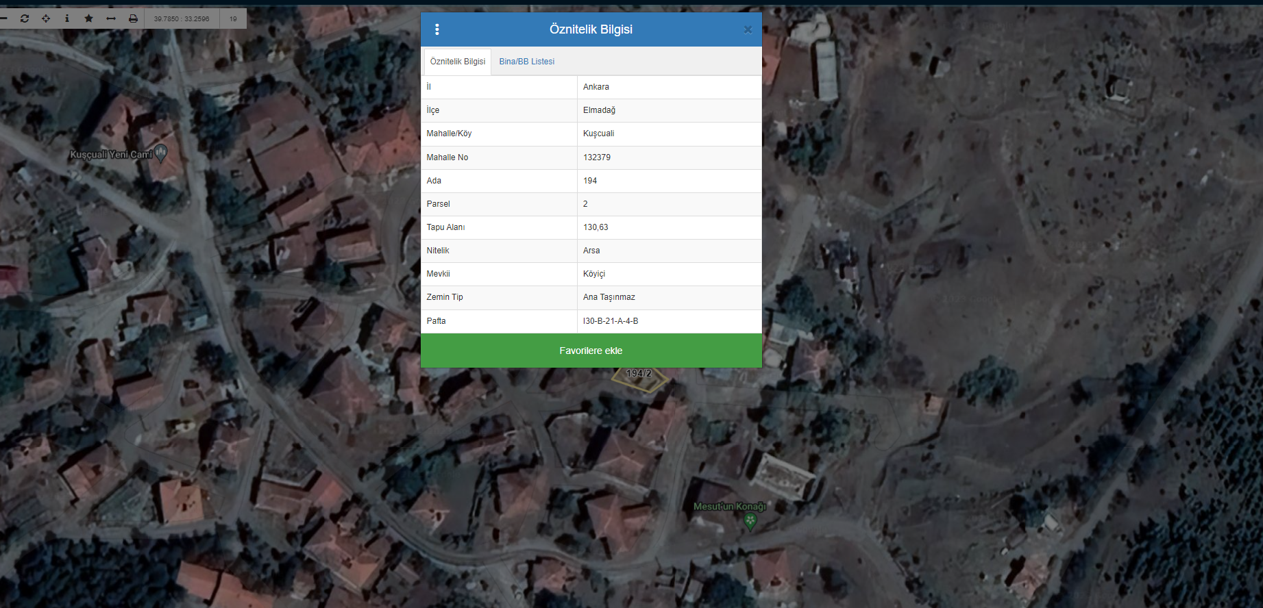This screenshot has height=608, width=1263.
Task: Select Zemin Tip value Ana Taşınmaz
Action: pos(669,297)
